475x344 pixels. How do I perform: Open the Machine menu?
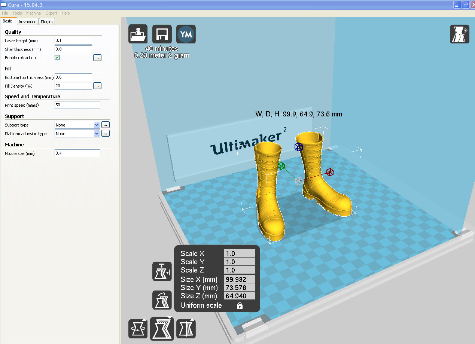34,13
